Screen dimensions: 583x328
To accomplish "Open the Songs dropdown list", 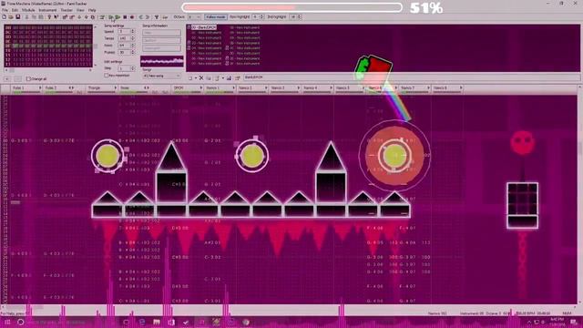I will (162, 76).
